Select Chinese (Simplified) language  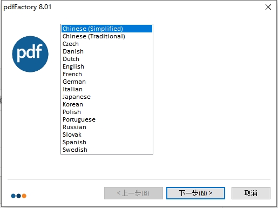click(x=107, y=29)
